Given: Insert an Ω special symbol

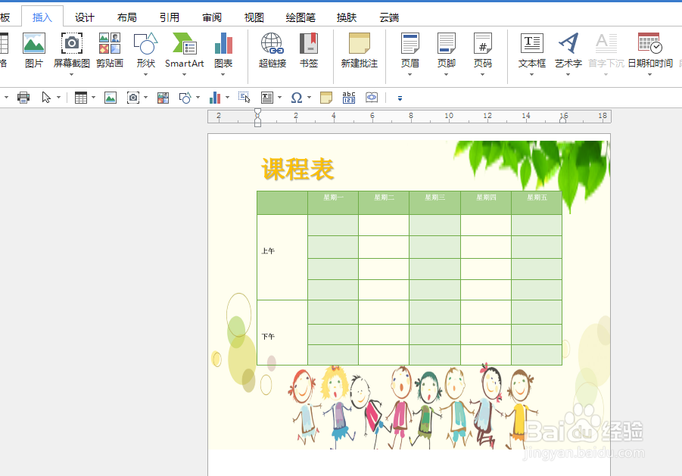Looking at the screenshot, I should [x=298, y=97].
